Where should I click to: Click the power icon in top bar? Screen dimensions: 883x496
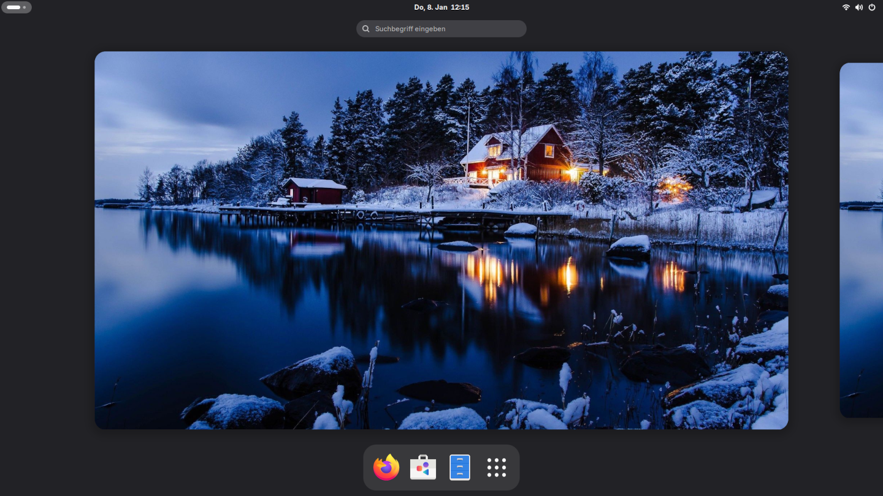(872, 7)
